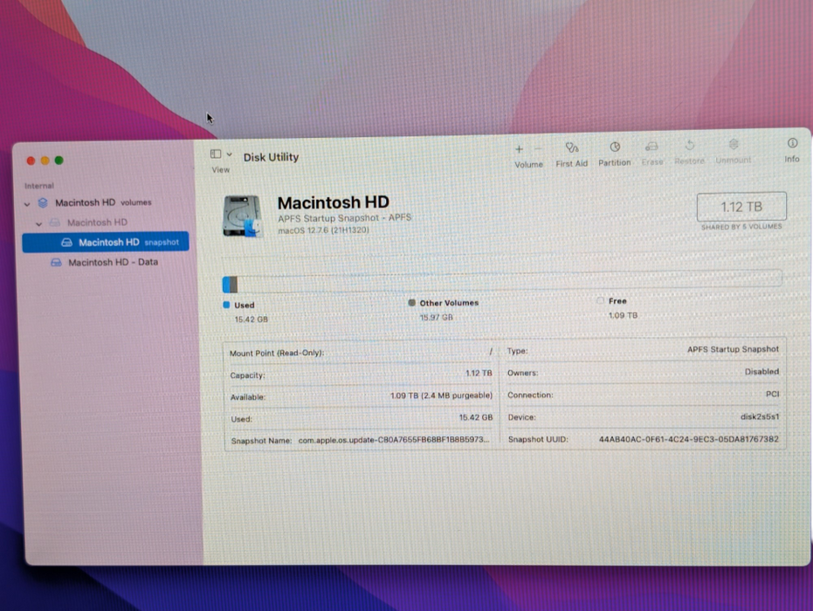This screenshot has width=813, height=611.
Task: Click the Used 15.42 GB legend value
Action: [x=251, y=319]
